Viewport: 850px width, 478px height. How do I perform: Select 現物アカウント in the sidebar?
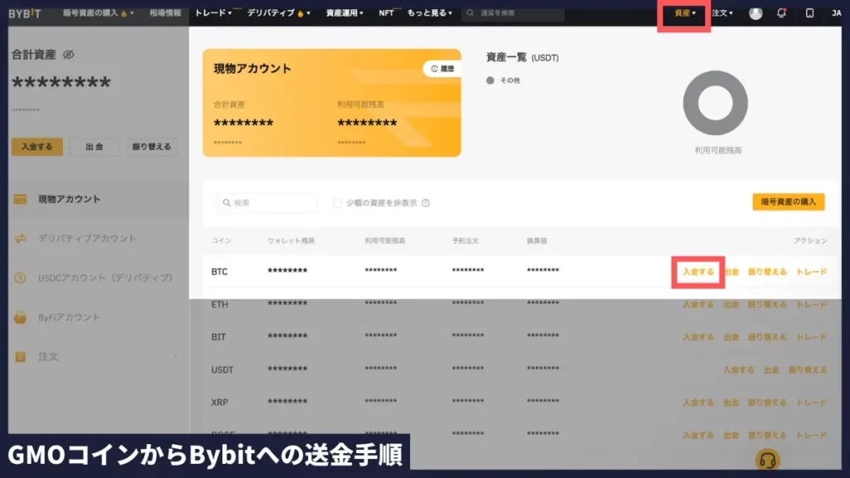[98, 199]
